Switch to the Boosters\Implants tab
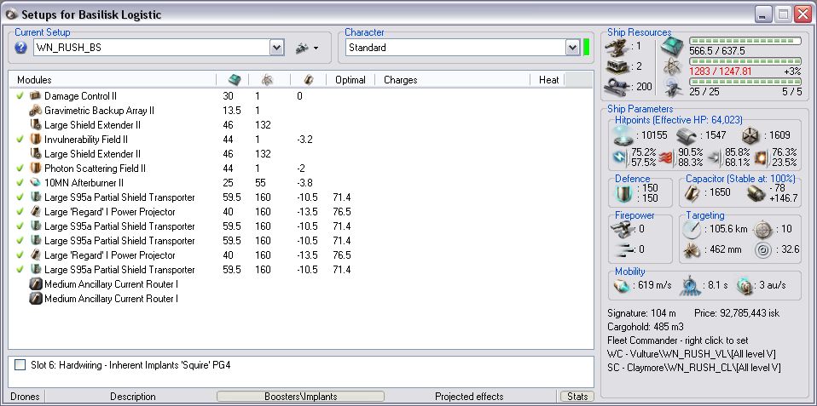817x406 pixels. coord(301,397)
